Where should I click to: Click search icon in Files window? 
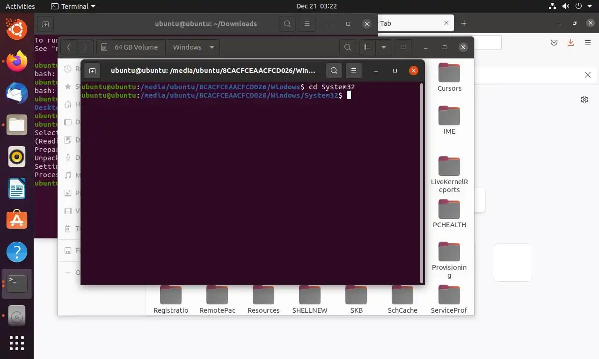[x=347, y=47]
